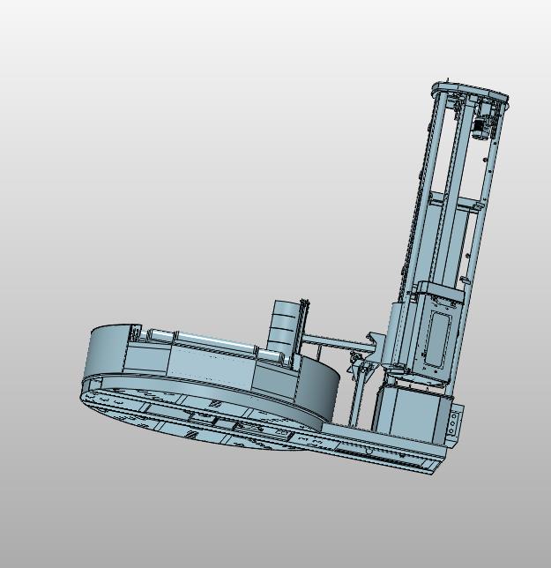Pick the side plate with three holes

[x=455, y=424]
